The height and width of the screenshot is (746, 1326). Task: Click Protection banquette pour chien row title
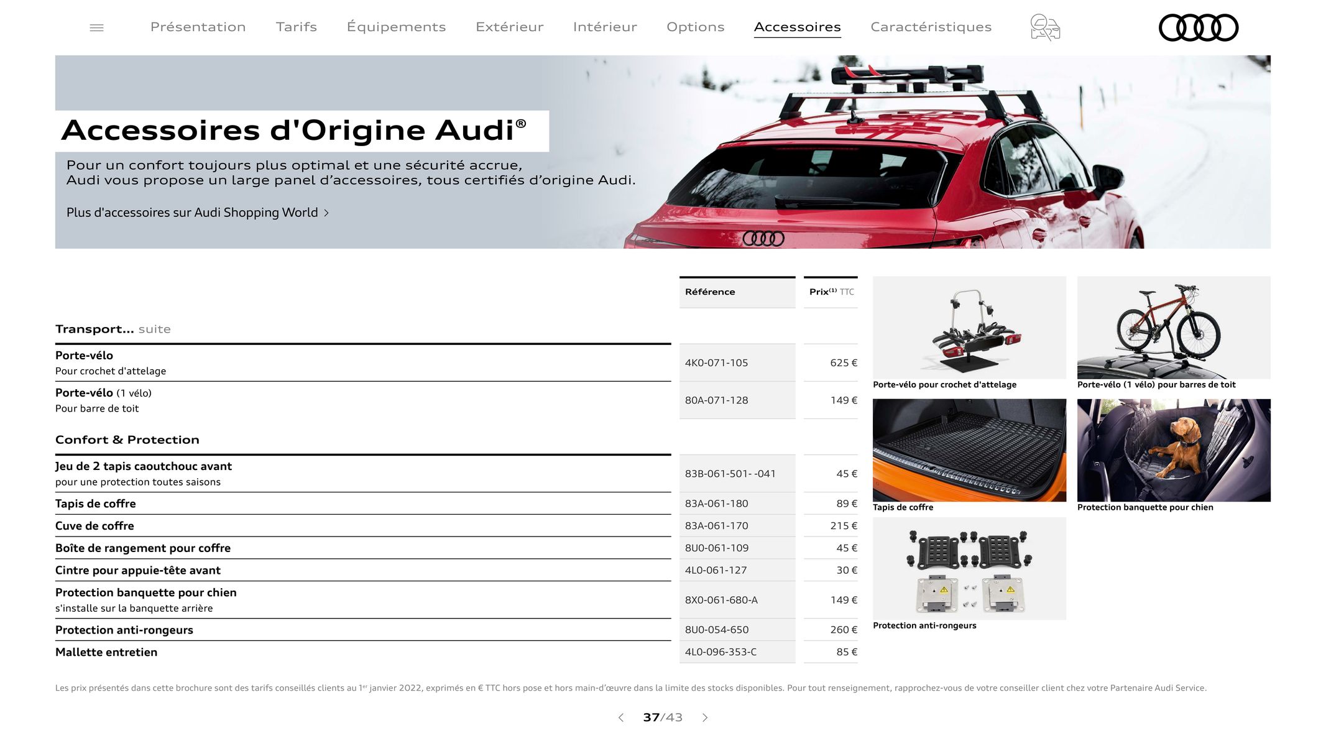click(x=146, y=592)
